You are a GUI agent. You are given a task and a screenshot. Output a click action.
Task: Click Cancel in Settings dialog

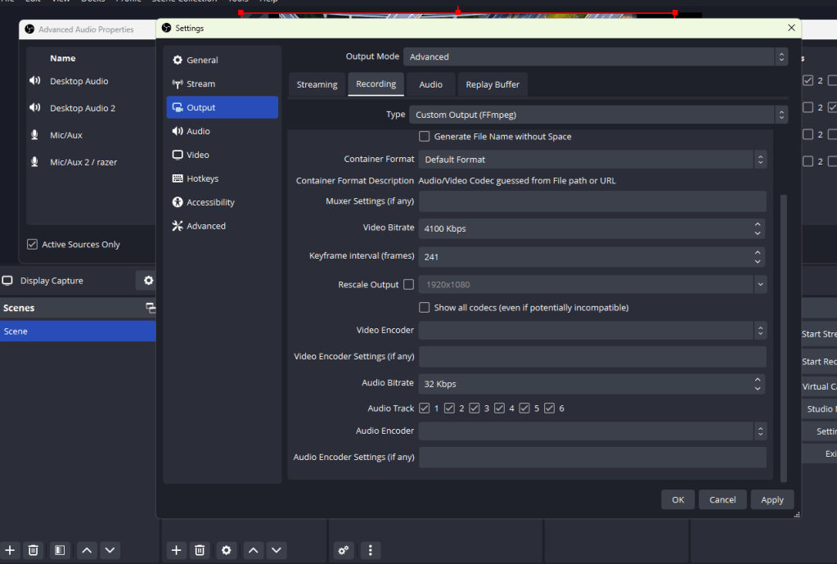[722, 500]
